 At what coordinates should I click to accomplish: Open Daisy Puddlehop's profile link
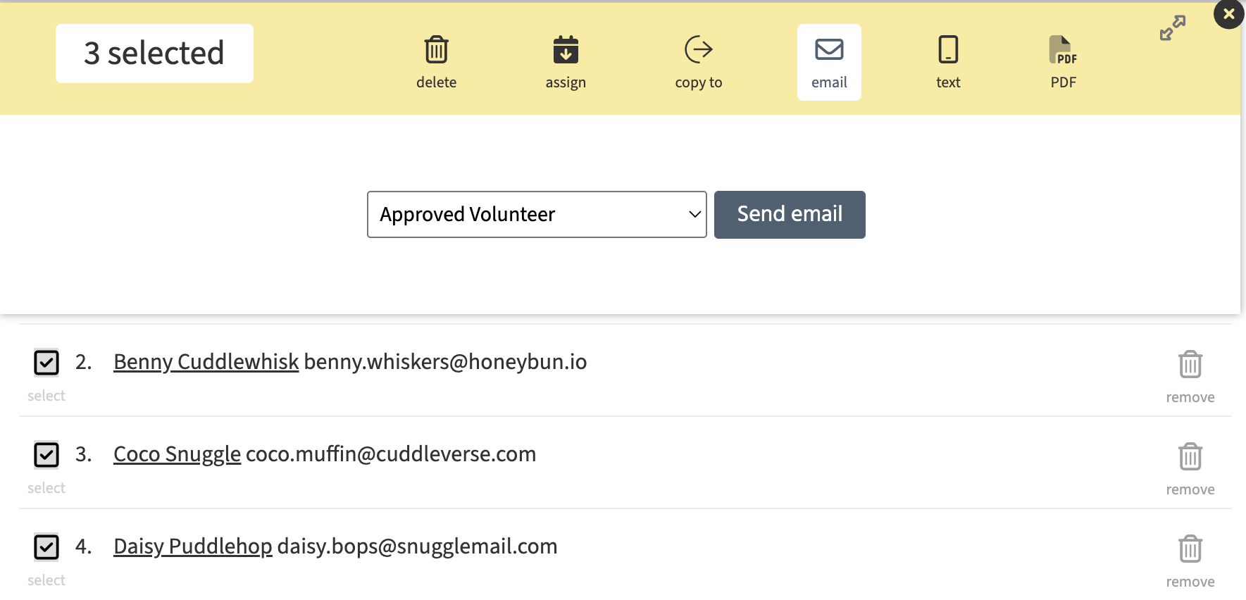[193, 546]
